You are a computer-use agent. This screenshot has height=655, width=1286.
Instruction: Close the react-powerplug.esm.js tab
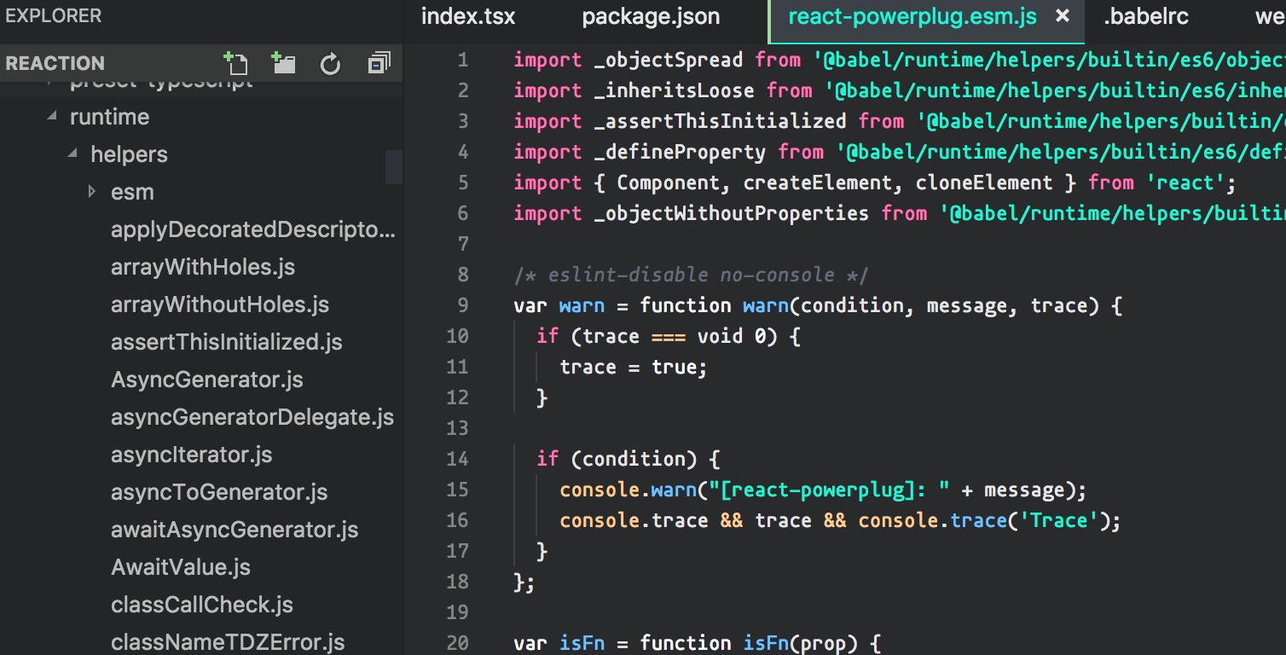pyautogui.click(x=1062, y=15)
